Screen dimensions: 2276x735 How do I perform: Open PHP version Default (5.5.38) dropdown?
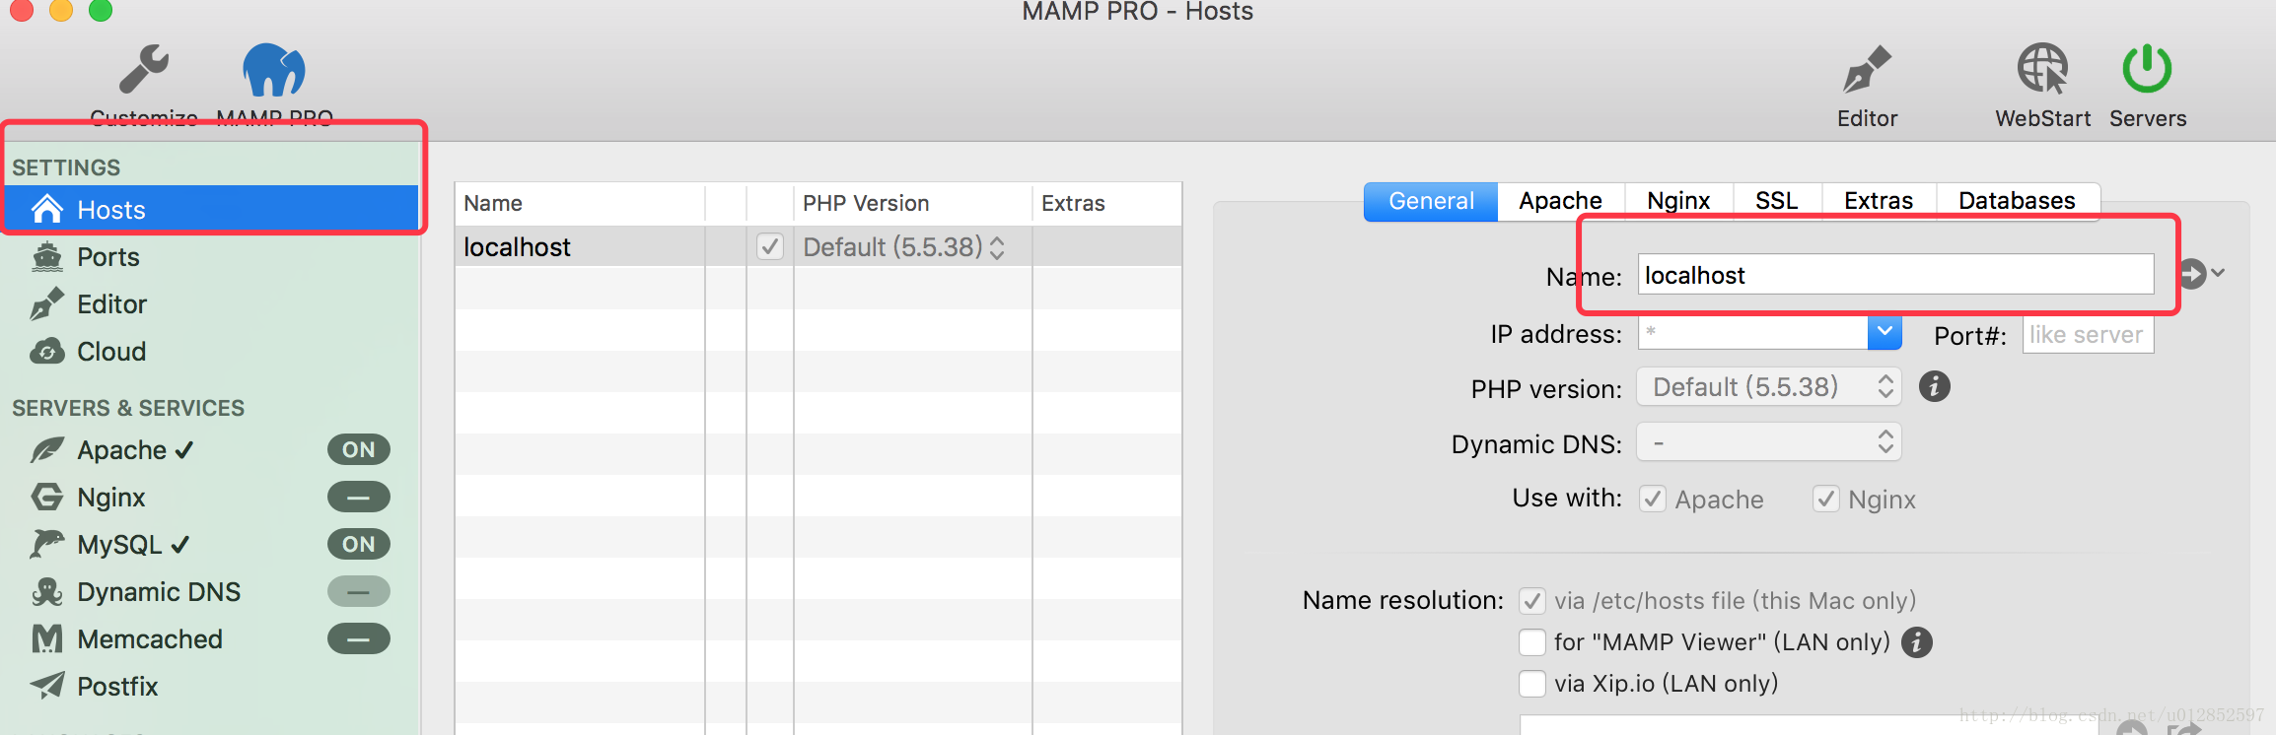click(x=1769, y=386)
